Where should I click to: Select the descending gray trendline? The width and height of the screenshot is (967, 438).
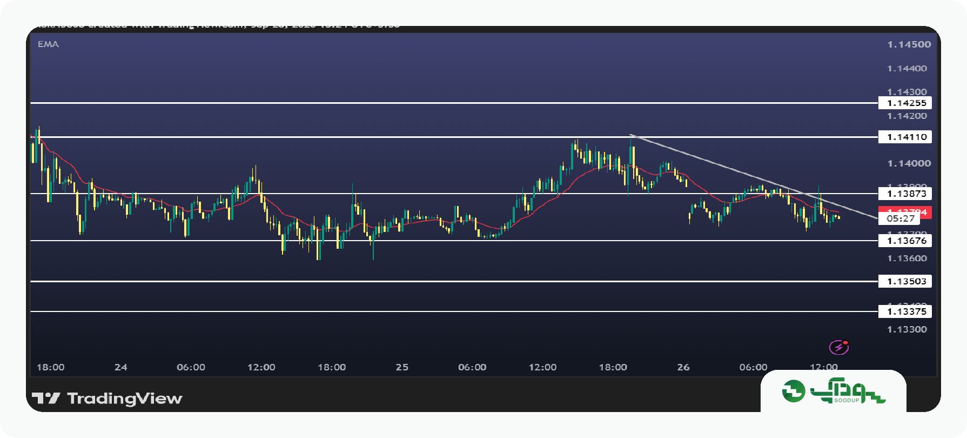tap(754, 176)
